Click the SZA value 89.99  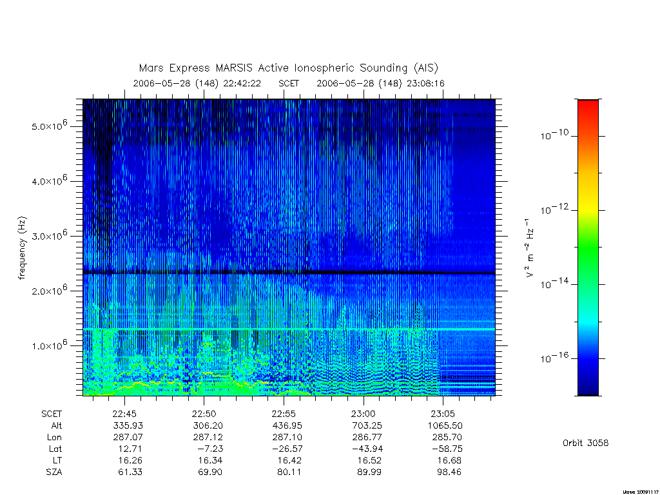coord(369,472)
